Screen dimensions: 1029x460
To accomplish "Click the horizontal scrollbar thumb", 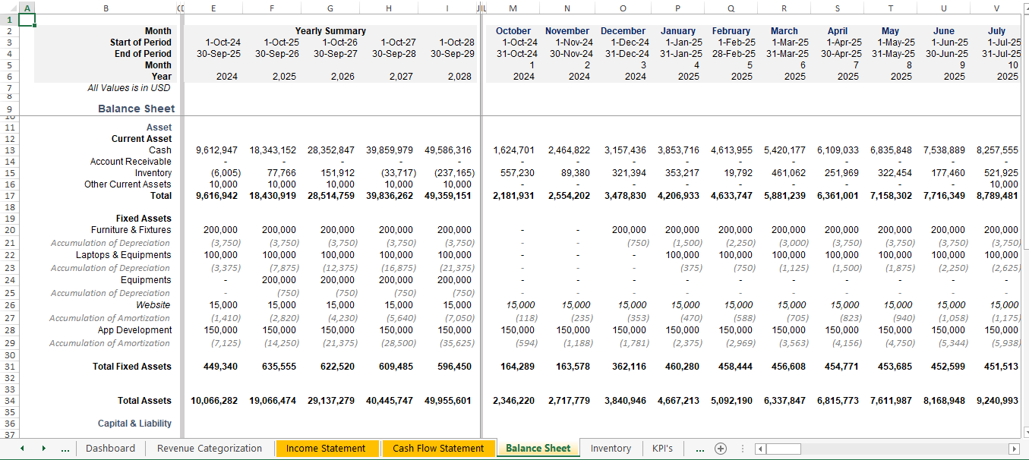I will [x=783, y=449].
